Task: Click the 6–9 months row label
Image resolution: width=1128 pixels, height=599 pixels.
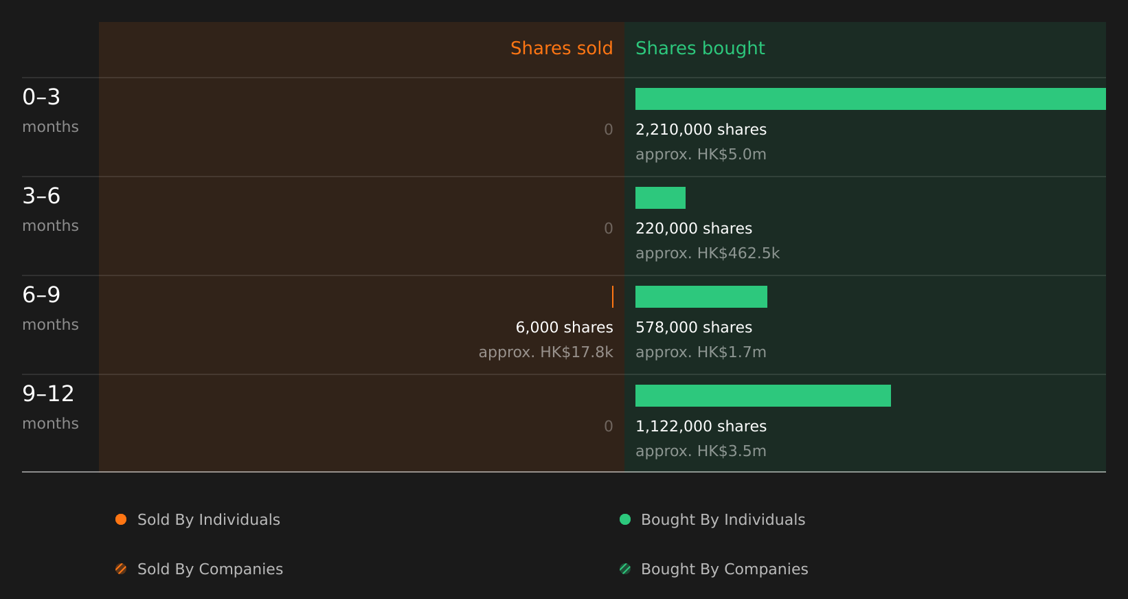Action: coord(50,308)
